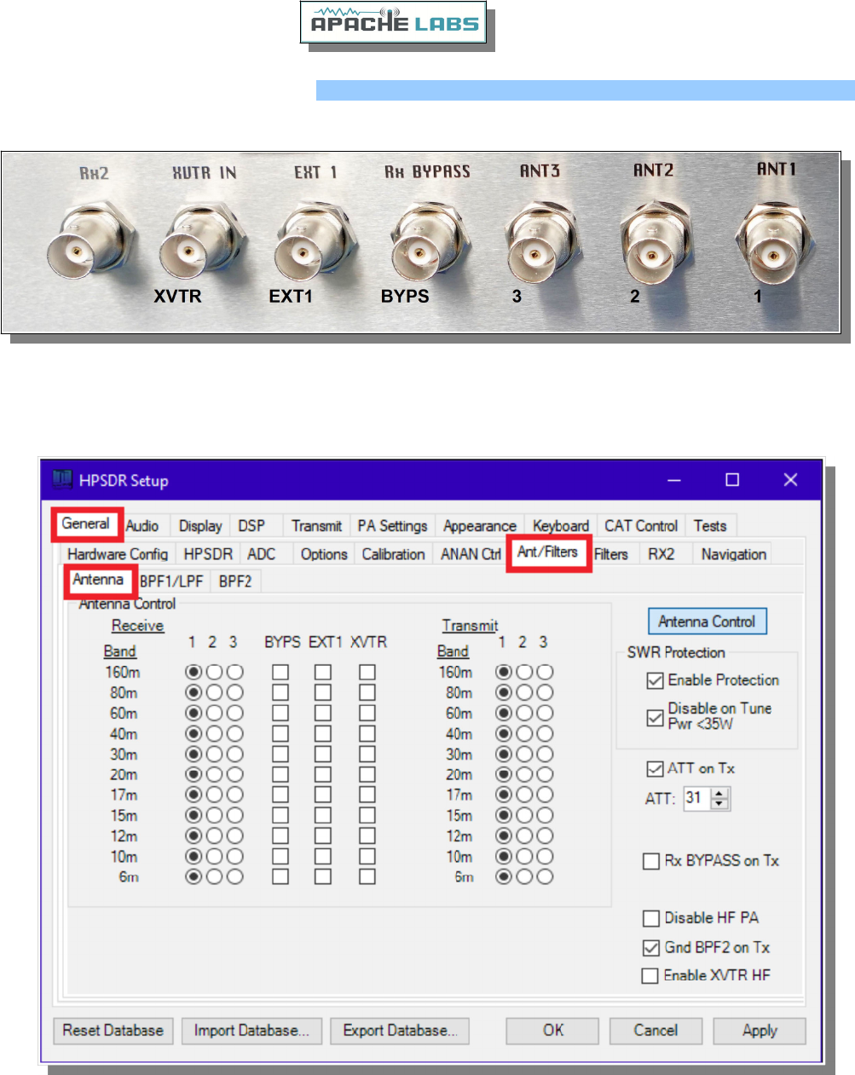The height and width of the screenshot is (1075, 855).
Task: Open the Tests tab
Action: pos(710,526)
